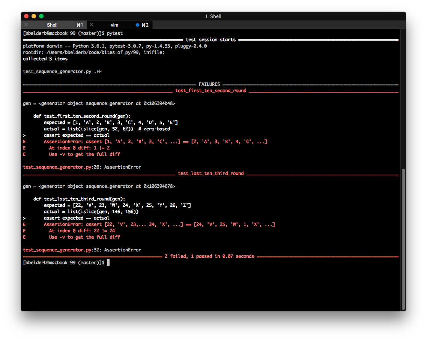Click the 'test_first_ten_second_round' failure header
Viewport: 427px width, 341px height.
pos(210,91)
